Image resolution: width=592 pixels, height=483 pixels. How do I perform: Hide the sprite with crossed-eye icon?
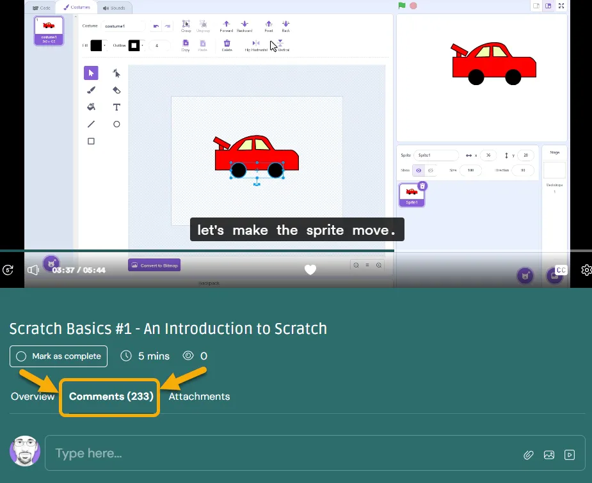[431, 171]
